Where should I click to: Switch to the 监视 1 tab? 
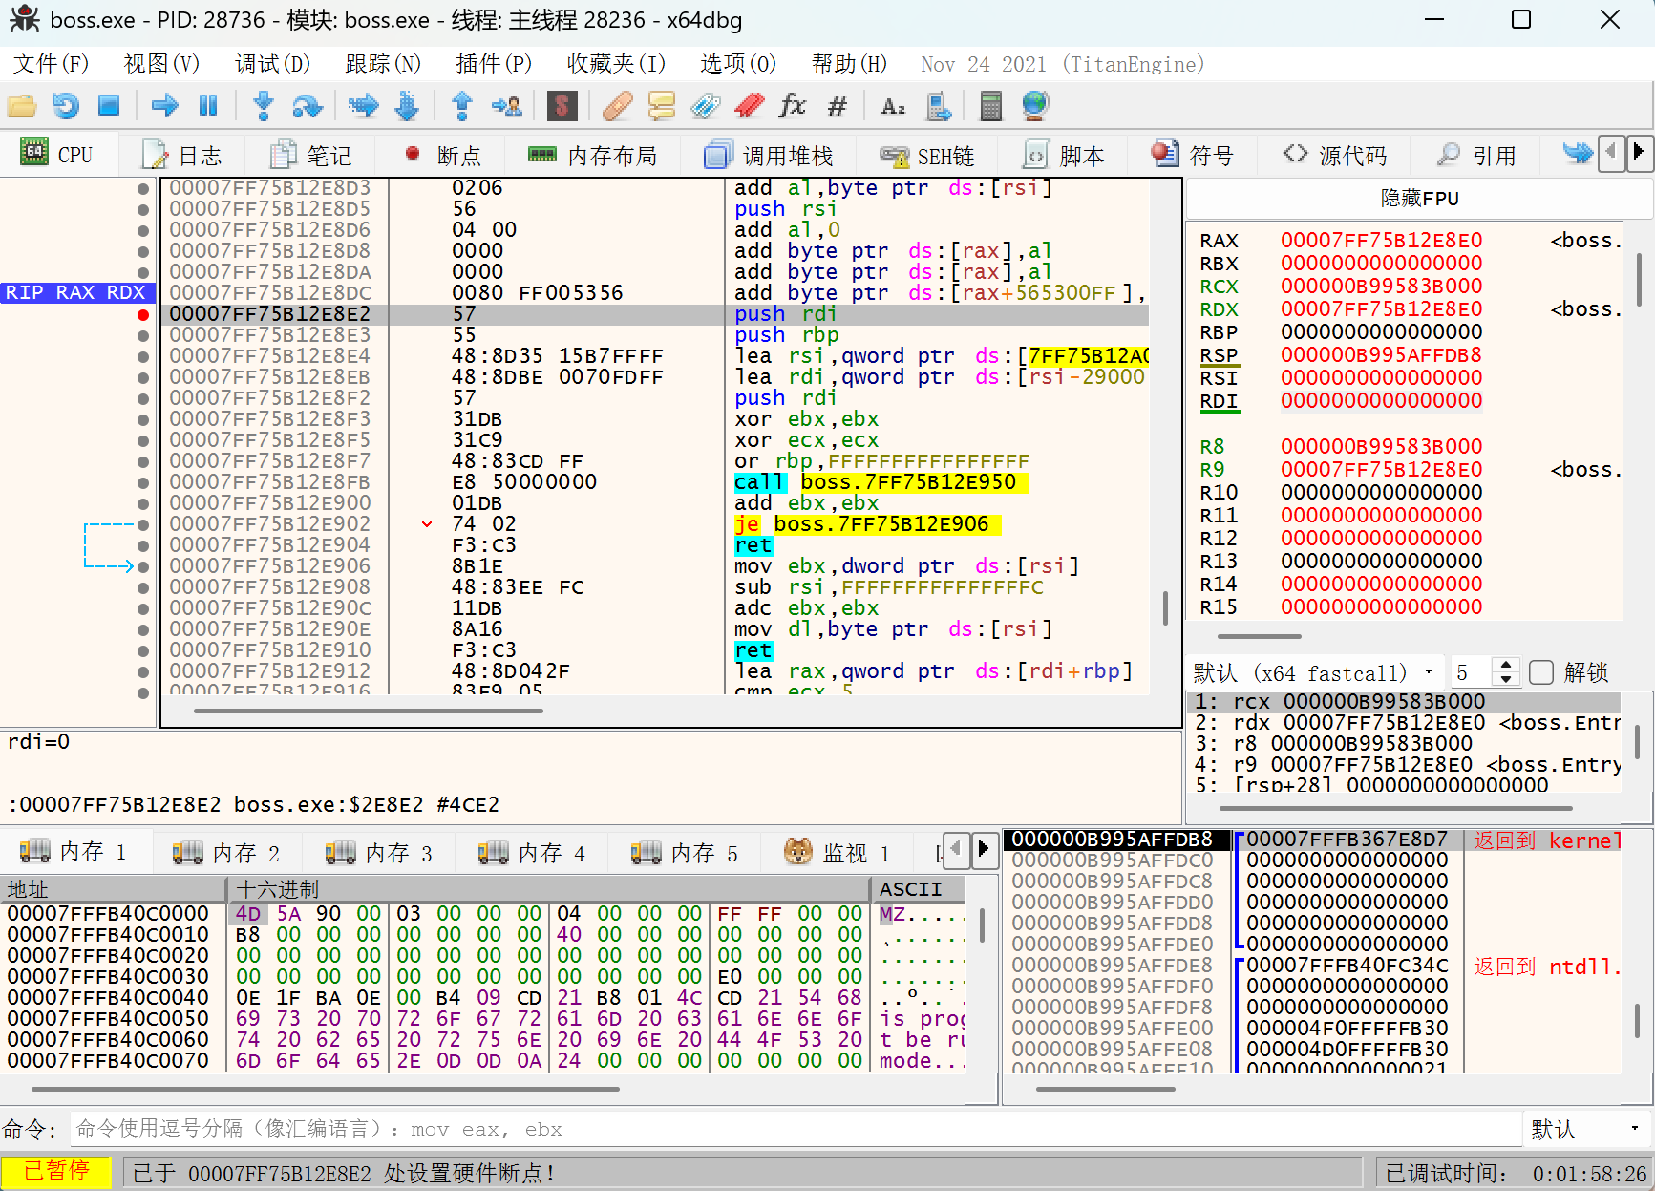click(838, 852)
